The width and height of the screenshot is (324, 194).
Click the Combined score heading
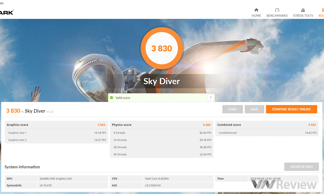[x=229, y=125]
